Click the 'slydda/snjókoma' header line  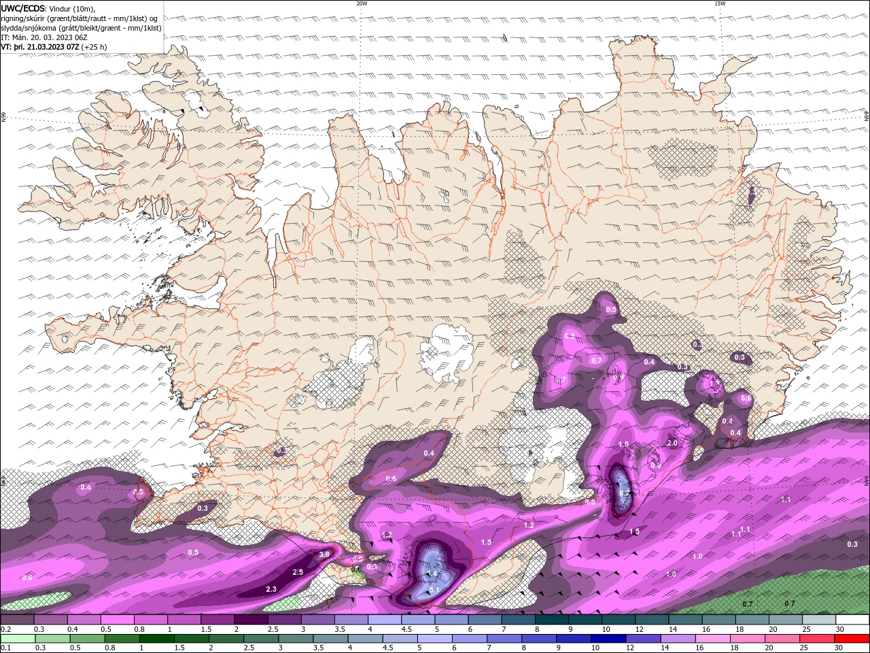[x=81, y=27]
